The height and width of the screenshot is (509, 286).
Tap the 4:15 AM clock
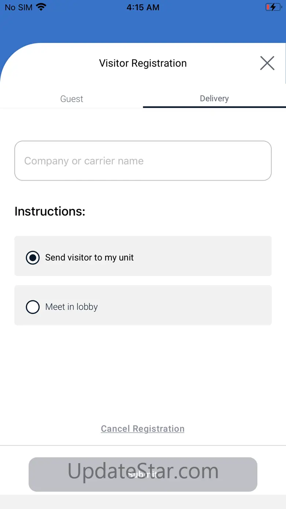(143, 7)
